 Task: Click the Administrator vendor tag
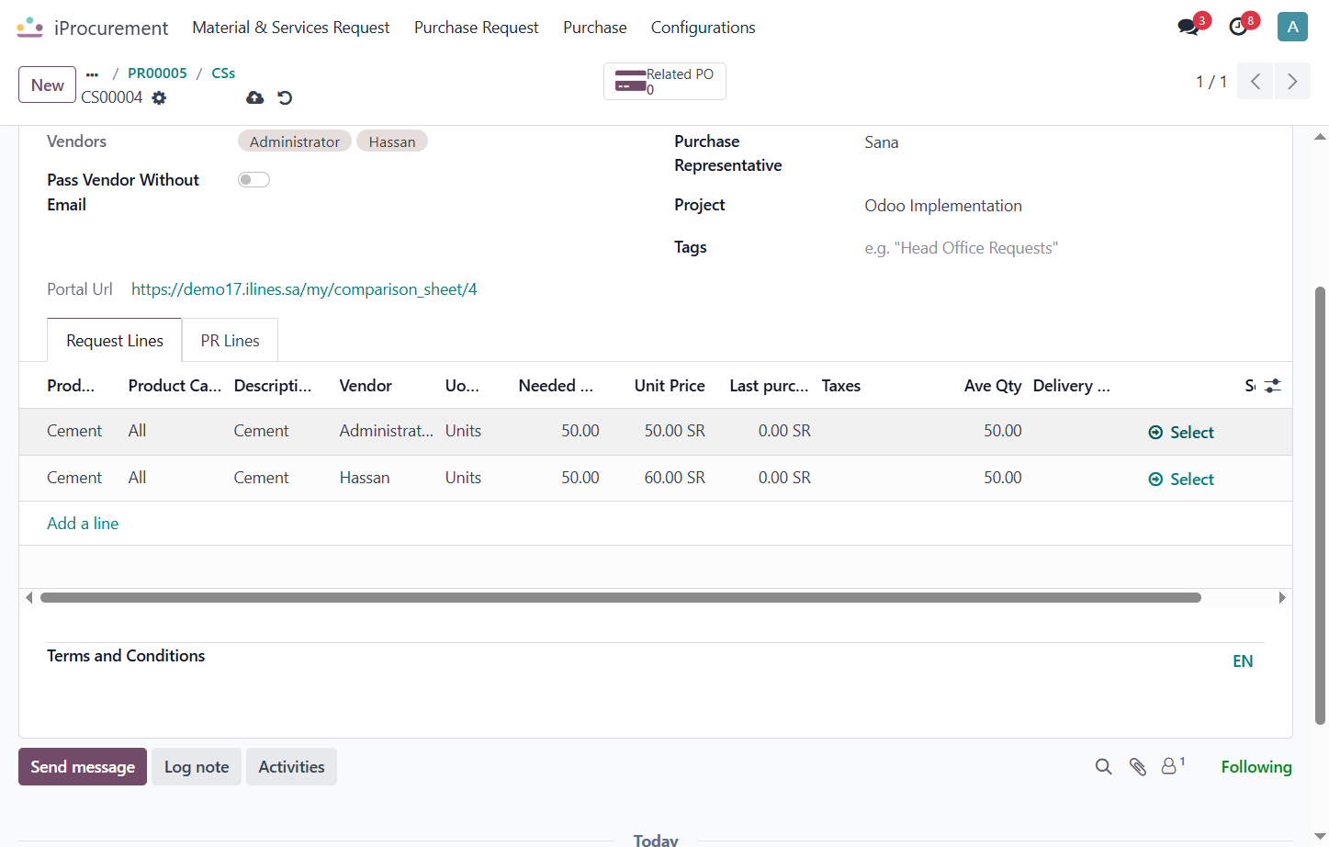click(x=295, y=141)
